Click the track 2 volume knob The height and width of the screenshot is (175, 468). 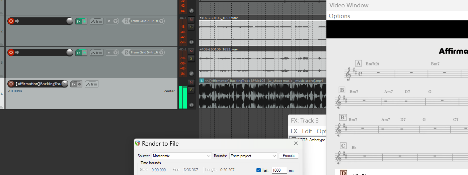click(69, 21)
